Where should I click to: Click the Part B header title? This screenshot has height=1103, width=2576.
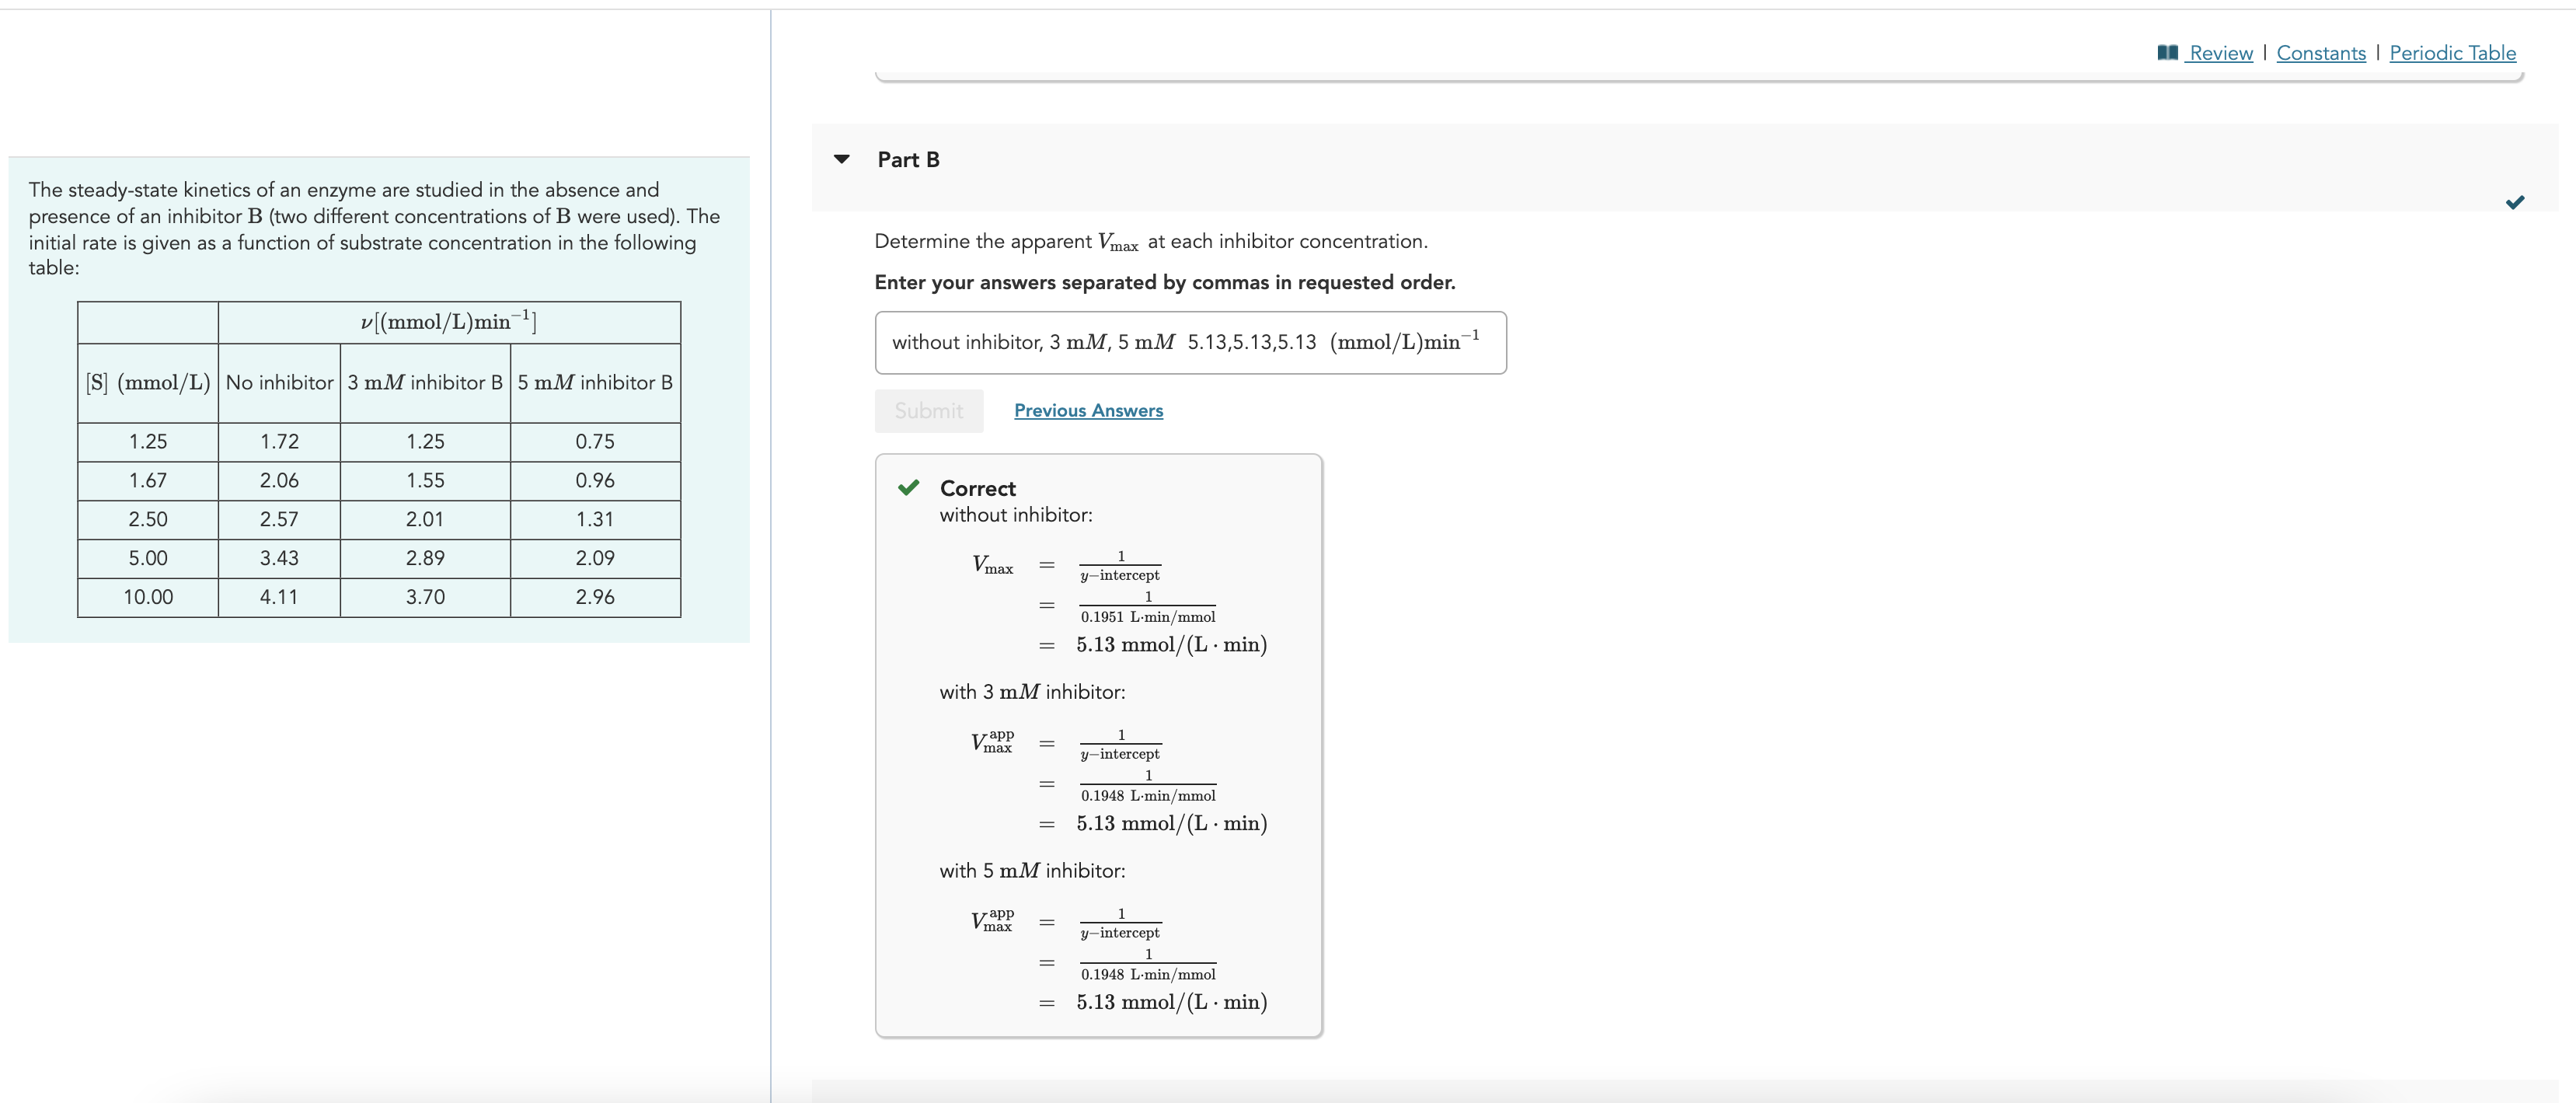click(x=908, y=160)
